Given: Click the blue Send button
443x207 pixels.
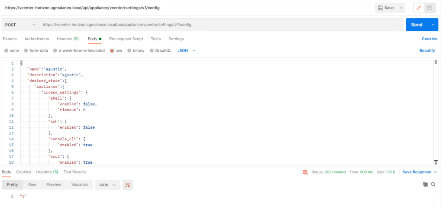Looking at the screenshot, I should 417,25.
